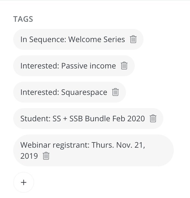Click the Interested: Squarespace tag label
The height and width of the screenshot is (198, 190).
[x=64, y=92]
